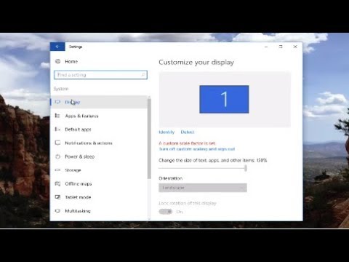Click the Notifications & actions icon
The image size is (349, 262).
point(57,143)
